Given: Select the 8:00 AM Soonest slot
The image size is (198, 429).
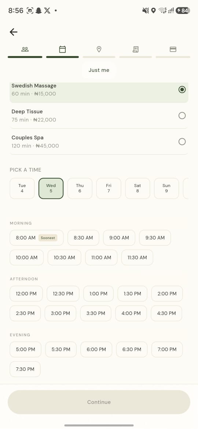Looking at the screenshot, I should [37, 238].
